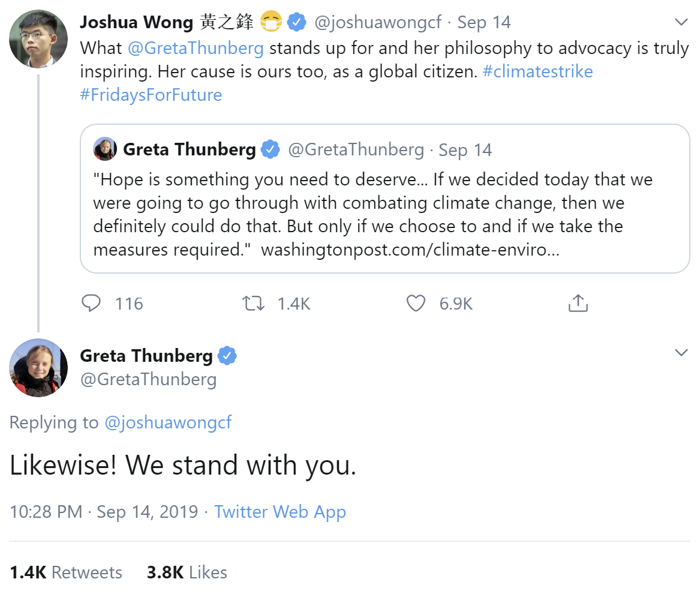Open the #FridaysForFuture hashtag
Screen dimensions: 697x597
[x=151, y=95]
